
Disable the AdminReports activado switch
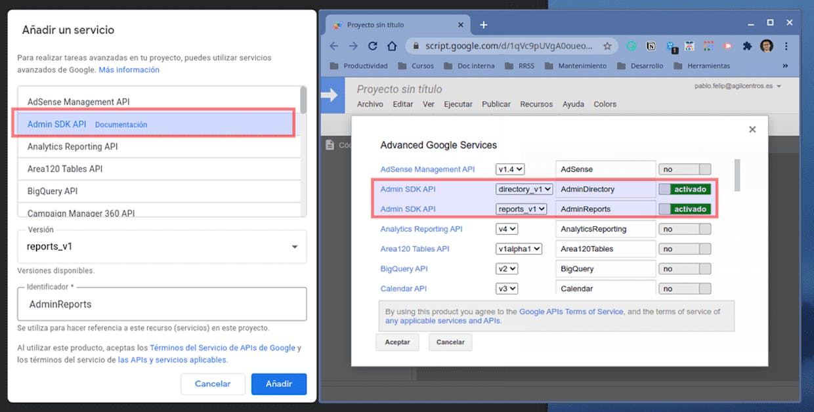pos(685,209)
